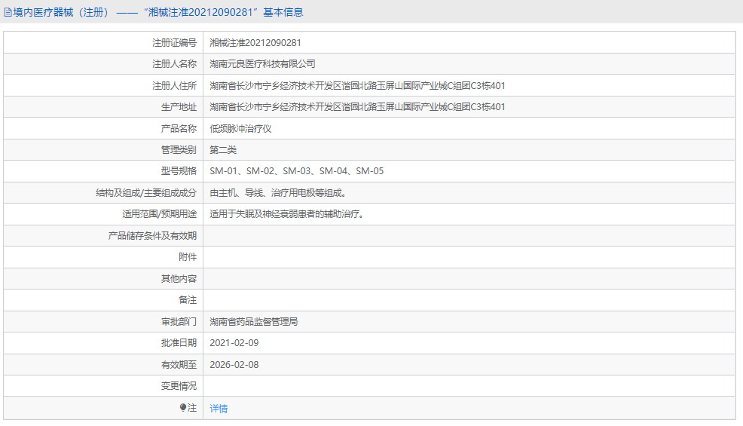743x426 pixels.
Task: Click the 型号规格 label
Action: (x=179, y=171)
